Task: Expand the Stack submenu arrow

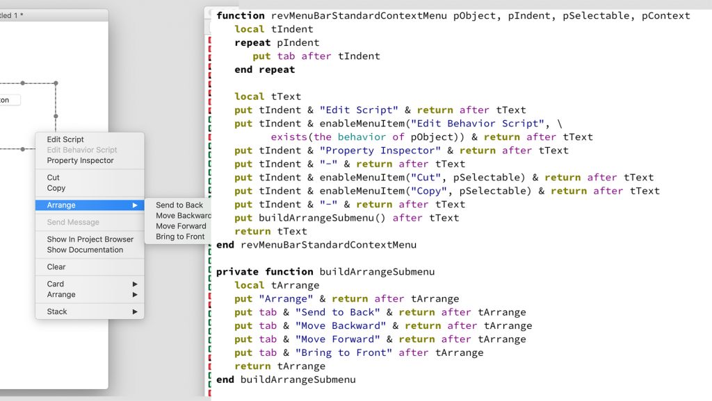Action: tap(135, 312)
